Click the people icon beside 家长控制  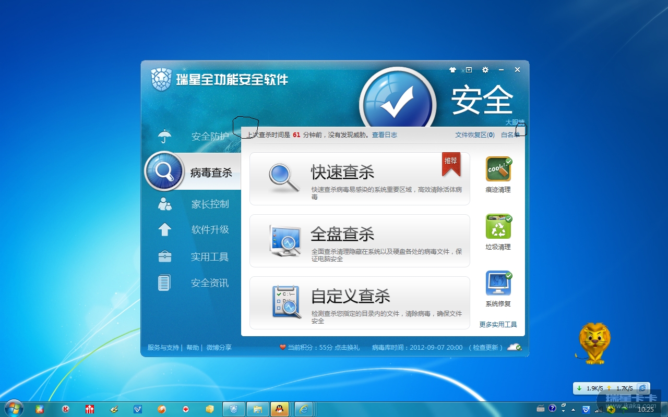[x=165, y=204]
